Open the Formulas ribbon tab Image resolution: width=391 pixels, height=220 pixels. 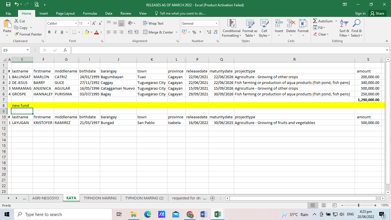pyautogui.click(x=90, y=13)
